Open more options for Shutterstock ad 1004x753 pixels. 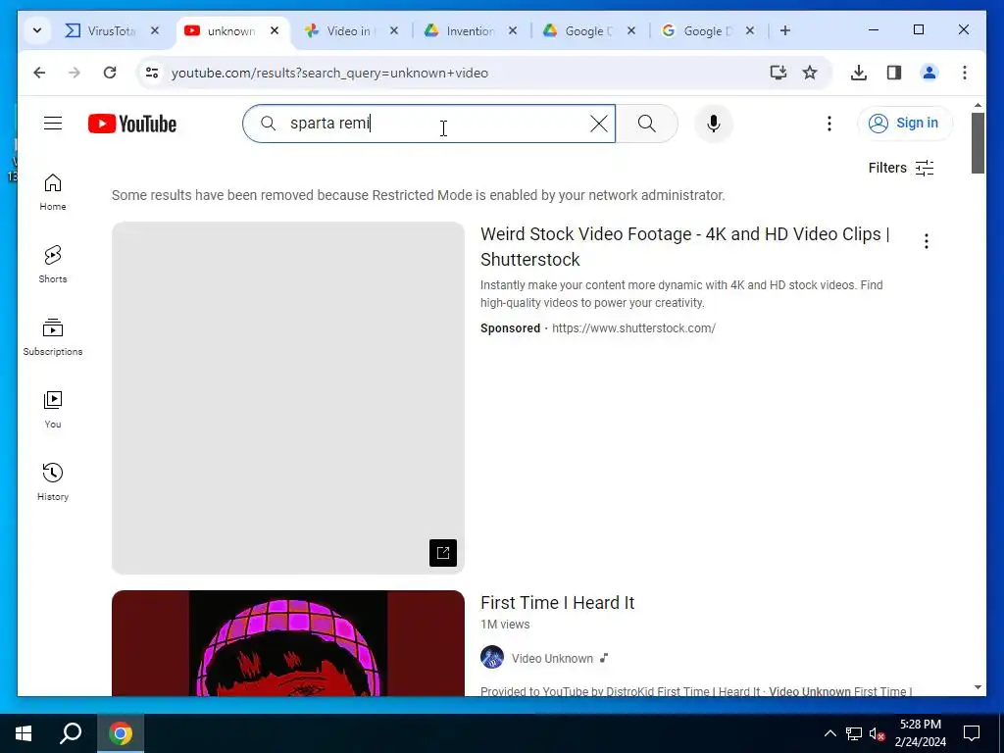(926, 241)
